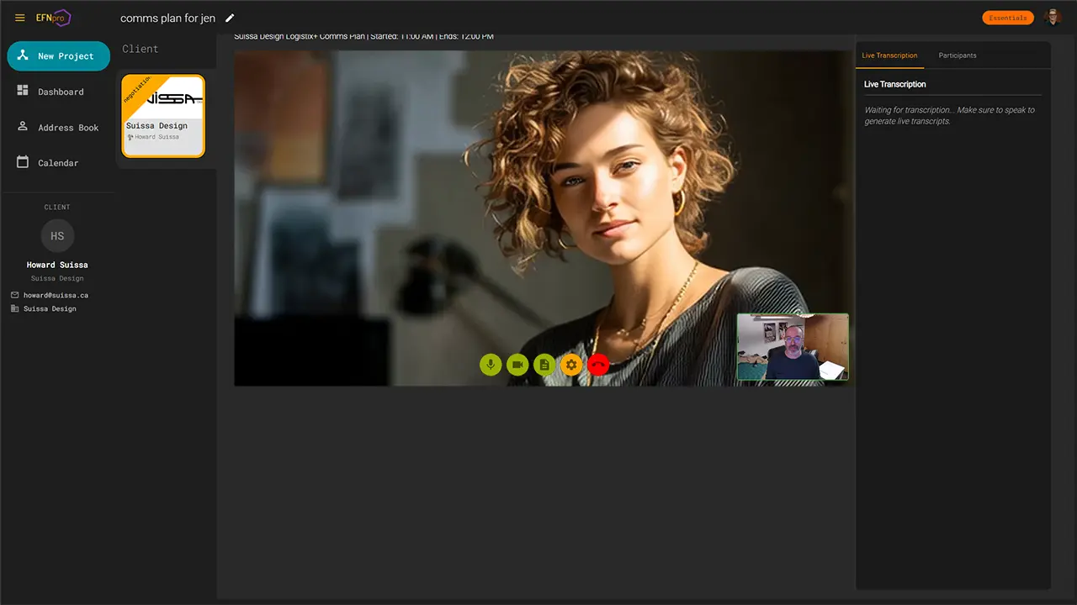
Task: Select the Suissa Design client card
Action: pyautogui.click(x=163, y=116)
